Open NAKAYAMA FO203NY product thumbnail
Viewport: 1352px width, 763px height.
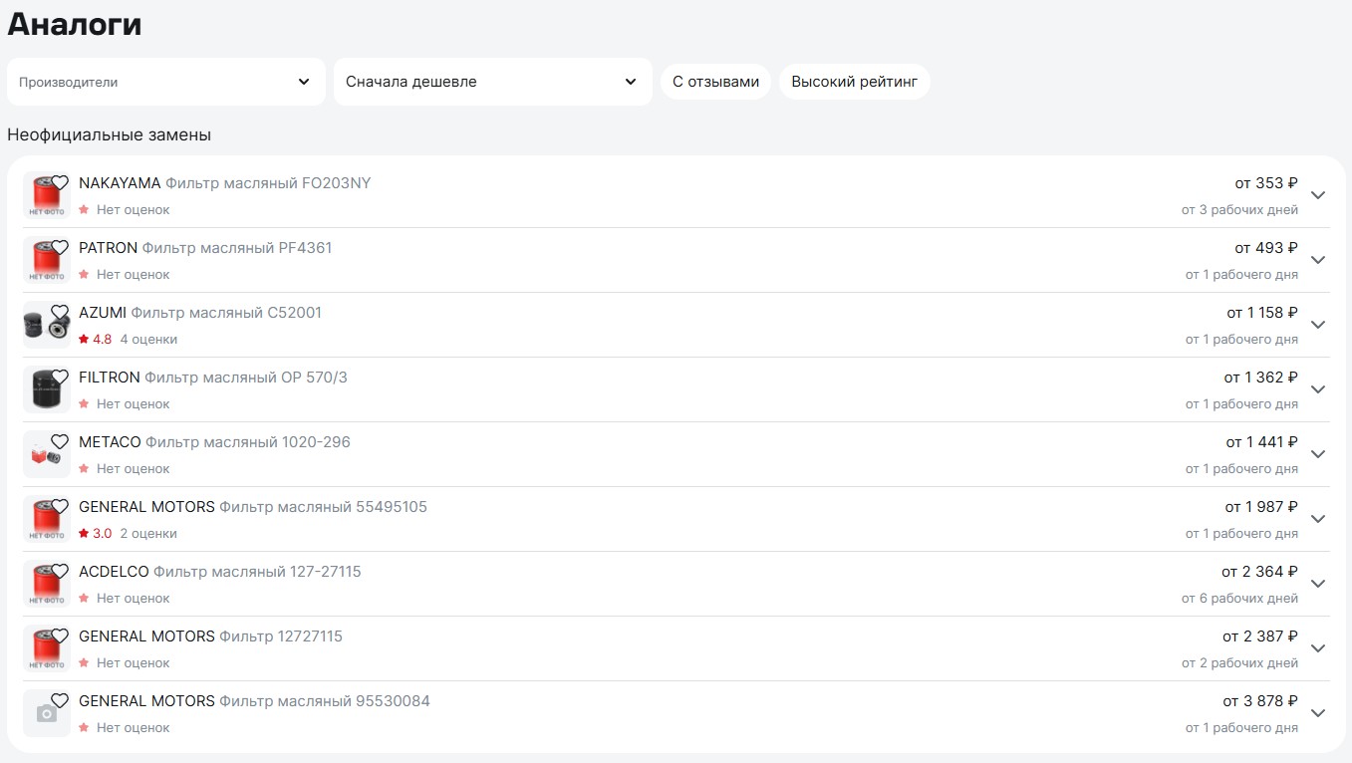pos(46,195)
